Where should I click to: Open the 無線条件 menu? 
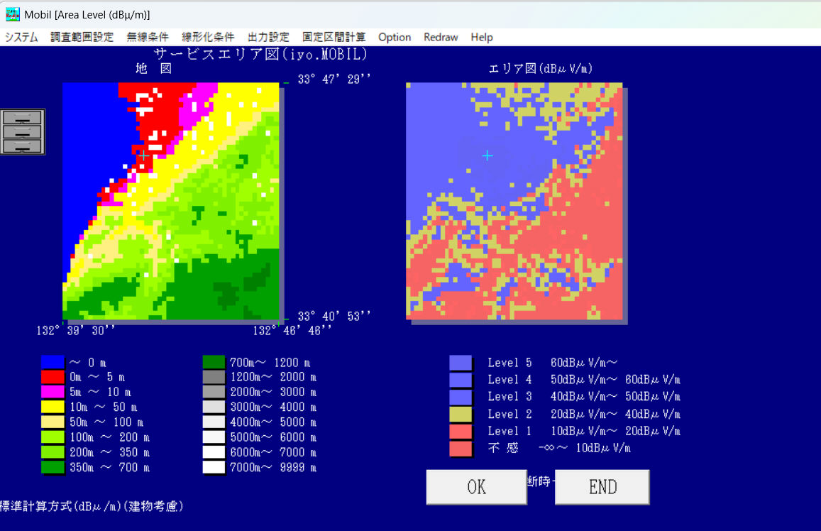tap(148, 38)
